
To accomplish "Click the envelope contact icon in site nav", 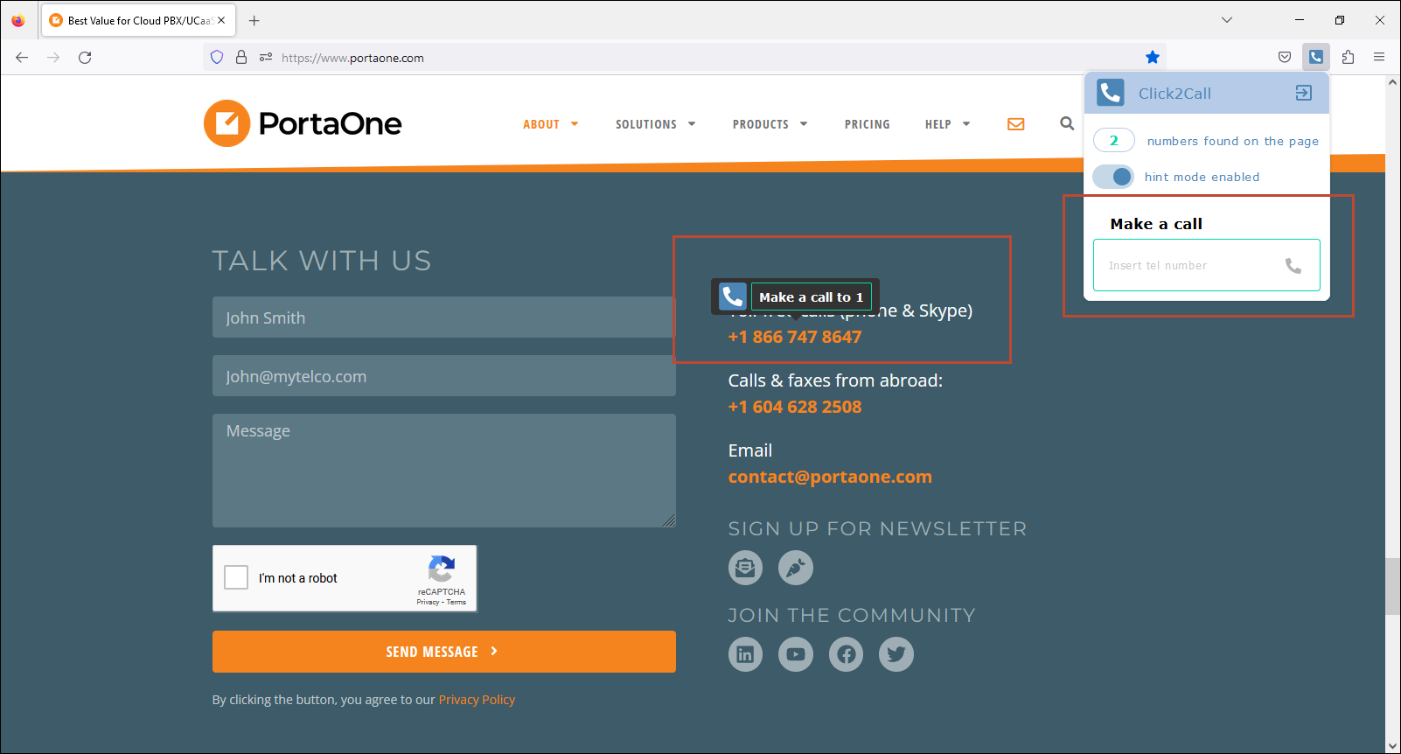I will 1015,124.
